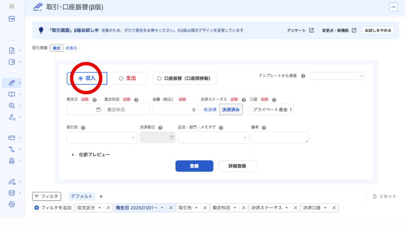Screen dimensions: 405x228
Task: Open settings gear icon in sidebar
Action: [x=11, y=204]
